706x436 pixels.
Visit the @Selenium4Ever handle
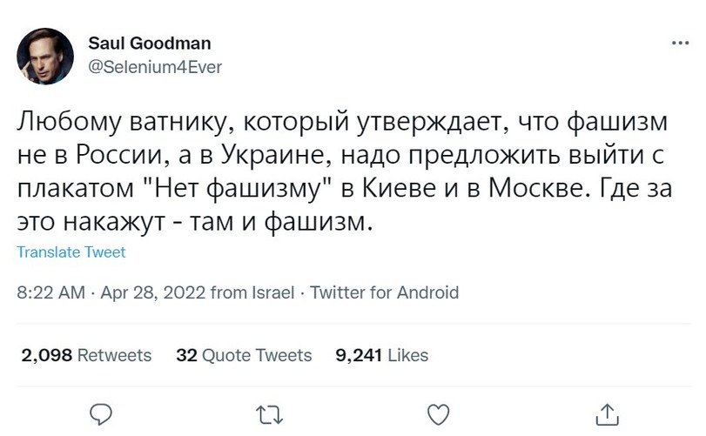click(156, 67)
